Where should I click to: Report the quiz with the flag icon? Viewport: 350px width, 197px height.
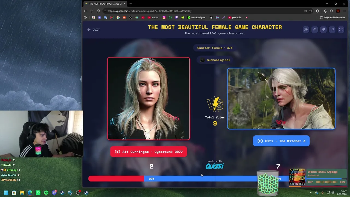coord(332,30)
